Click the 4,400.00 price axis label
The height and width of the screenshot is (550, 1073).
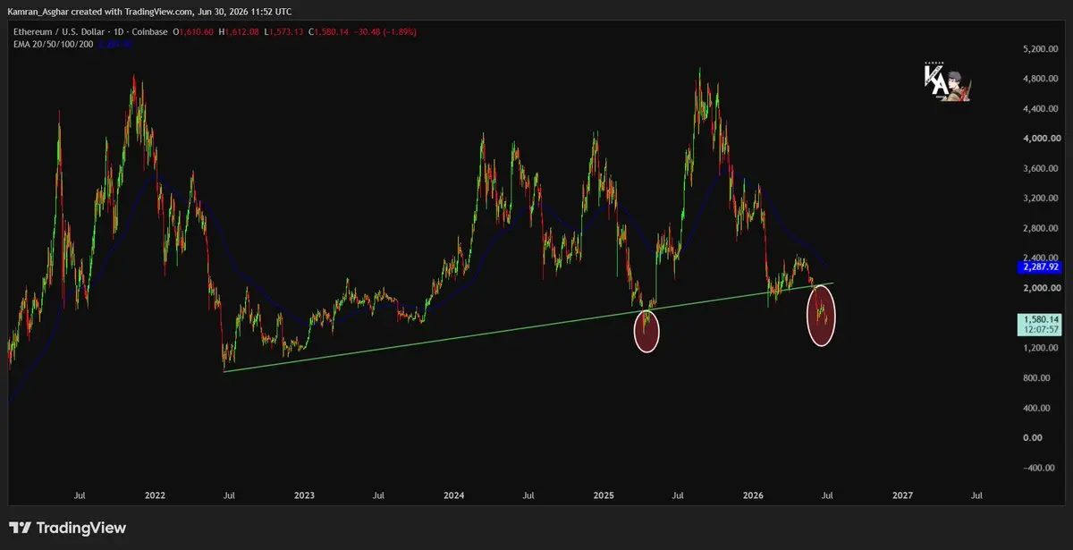tap(1042, 109)
